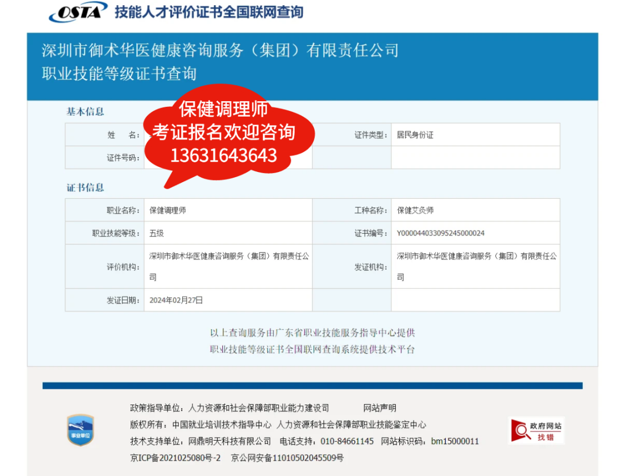Click the 工种名称 field label
This screenshot has height=476, width=617.
click(370, 210)
